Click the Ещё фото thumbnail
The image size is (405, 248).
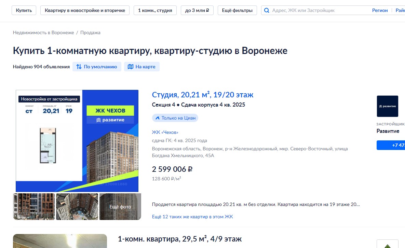click(x=120, y=207)
